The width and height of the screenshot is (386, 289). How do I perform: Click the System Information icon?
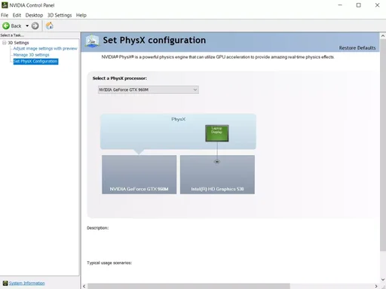[5, 283]
